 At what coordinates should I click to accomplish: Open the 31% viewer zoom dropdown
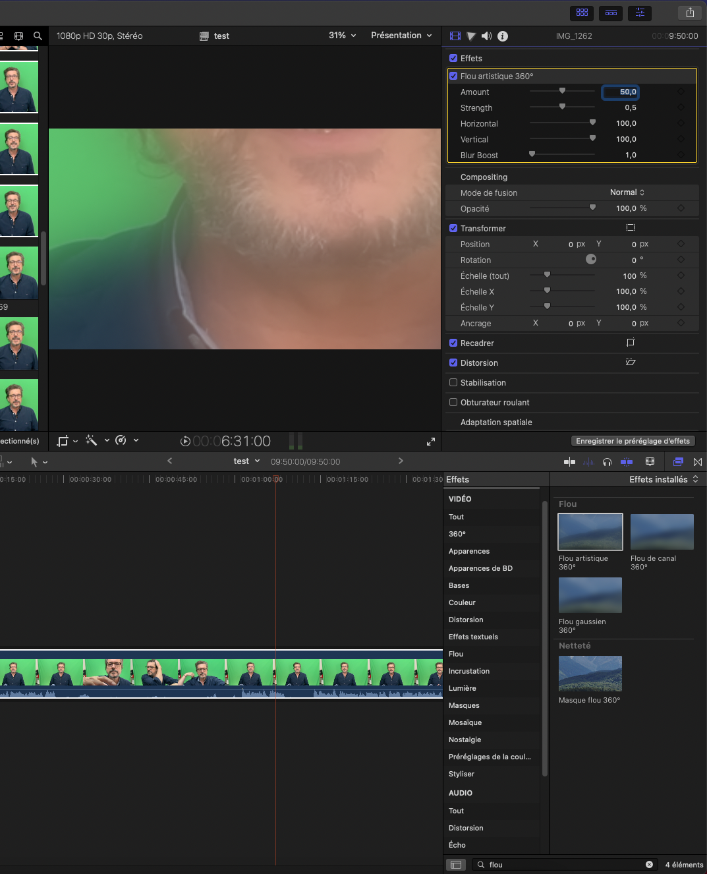pos(343,36)
